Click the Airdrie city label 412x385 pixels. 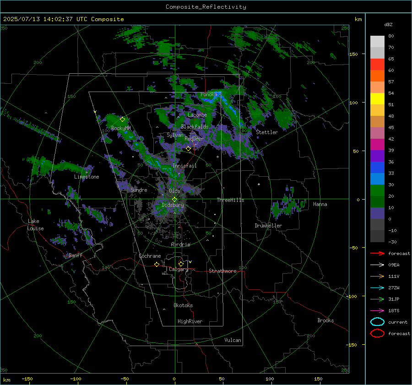click(180, 244)
